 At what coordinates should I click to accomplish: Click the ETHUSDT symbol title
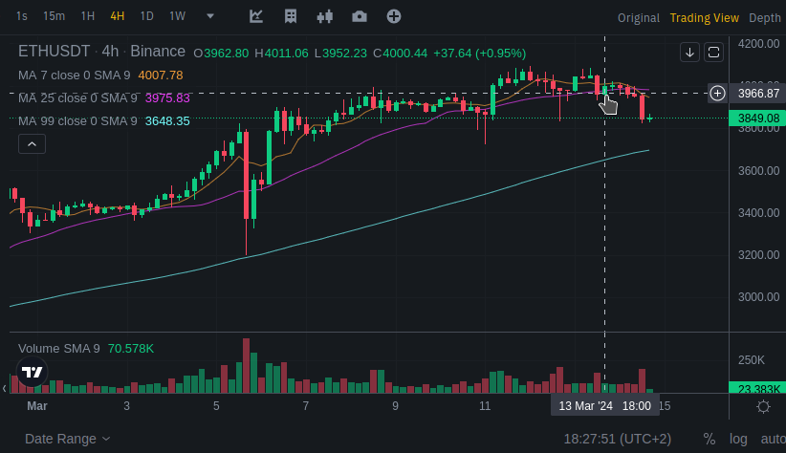coord(55,51)
